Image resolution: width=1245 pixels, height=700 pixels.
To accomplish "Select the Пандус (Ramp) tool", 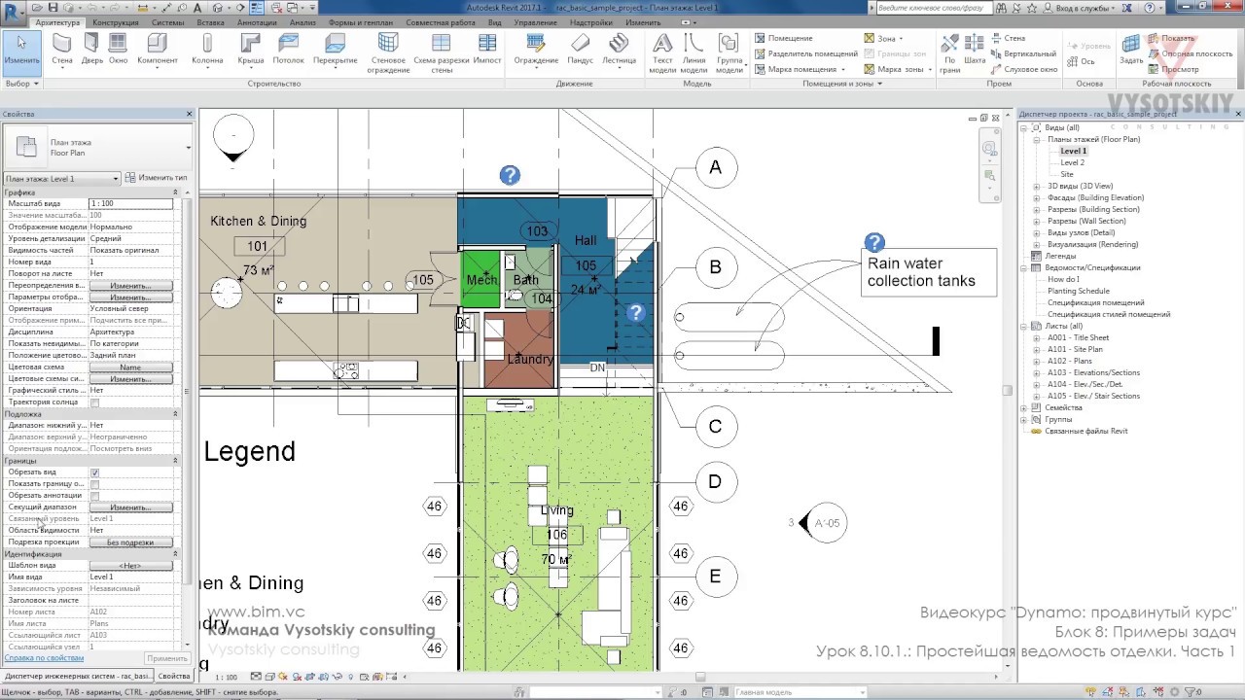I will click(581, 50).
